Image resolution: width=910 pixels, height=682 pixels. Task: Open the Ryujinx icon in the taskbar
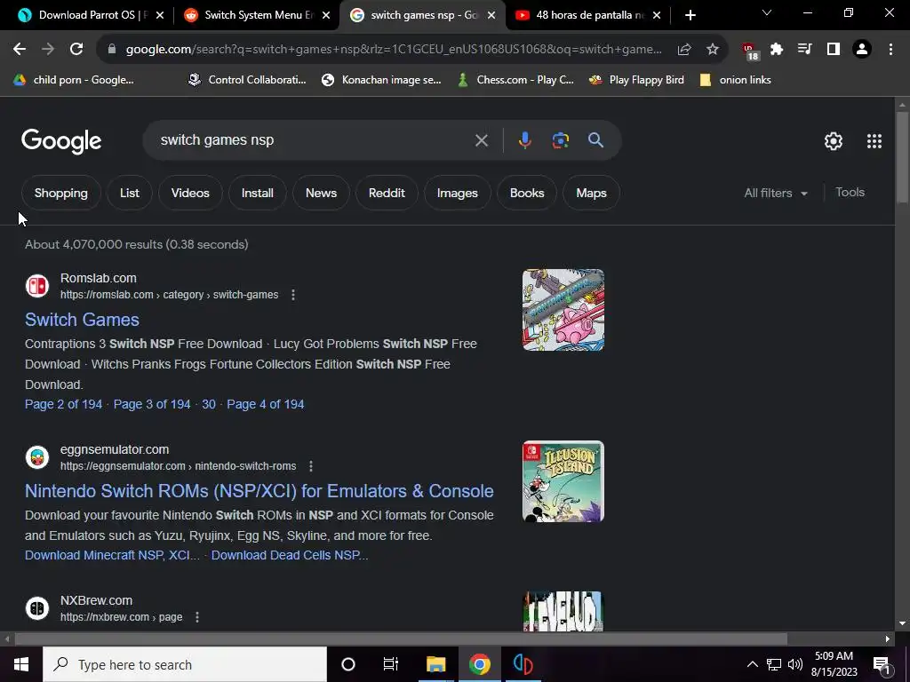pyautogui.click(x=523, y=664)
